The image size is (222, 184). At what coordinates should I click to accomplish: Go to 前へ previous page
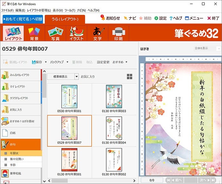coord(177,180)
